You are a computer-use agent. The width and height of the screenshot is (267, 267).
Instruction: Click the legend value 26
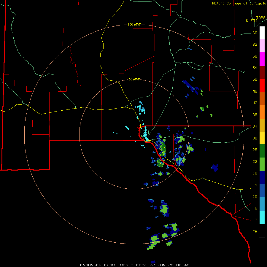point(255,150)
